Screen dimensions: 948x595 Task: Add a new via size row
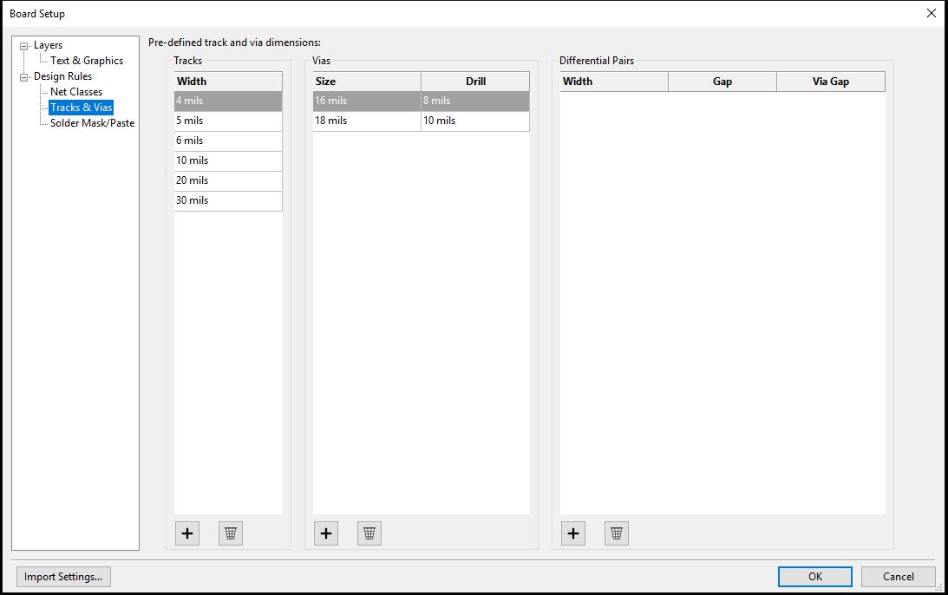pos(325,533)
